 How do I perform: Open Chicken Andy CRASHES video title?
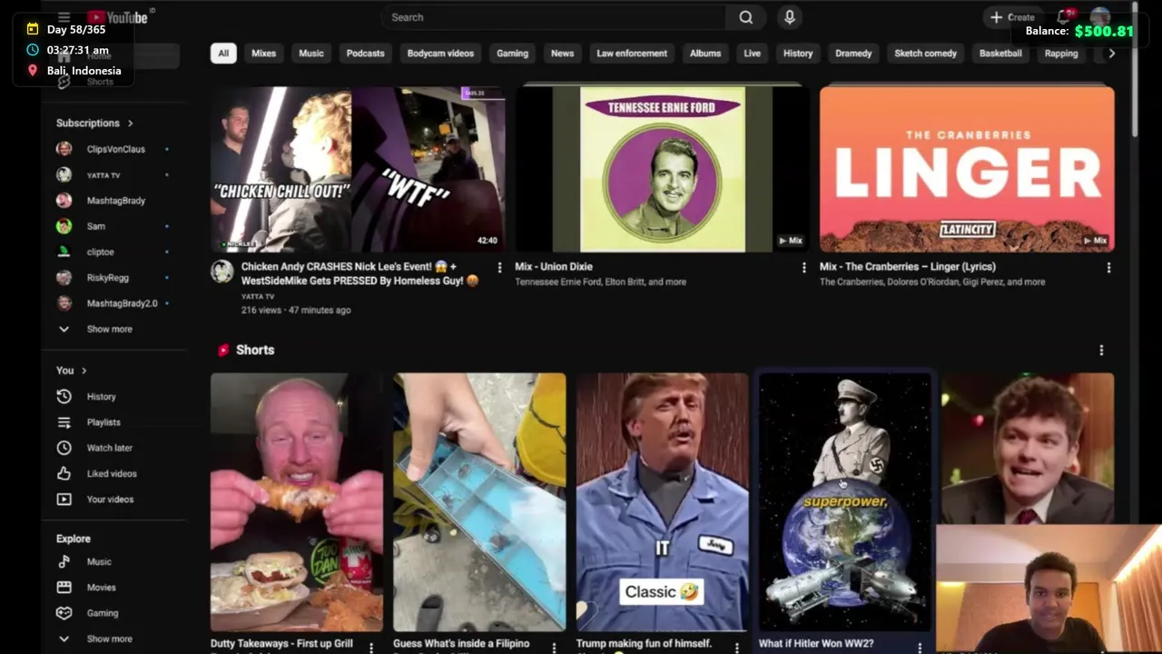[x=359, y=273]
